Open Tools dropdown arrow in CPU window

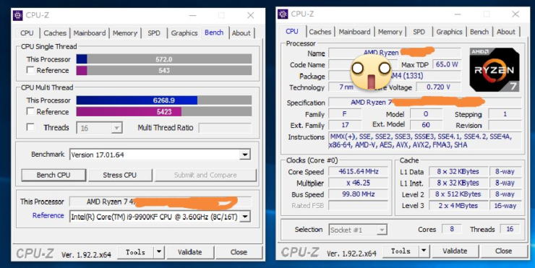(424, 251)
